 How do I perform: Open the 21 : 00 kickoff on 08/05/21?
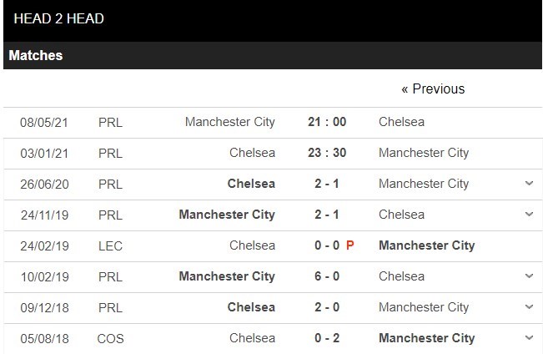(x=327, y=122)
